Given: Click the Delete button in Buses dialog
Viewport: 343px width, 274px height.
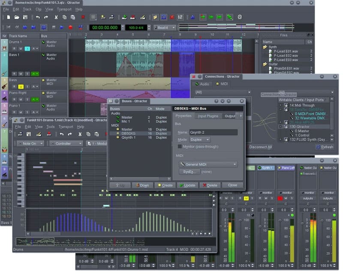Looking at the screenshot, I should (210, 185).
